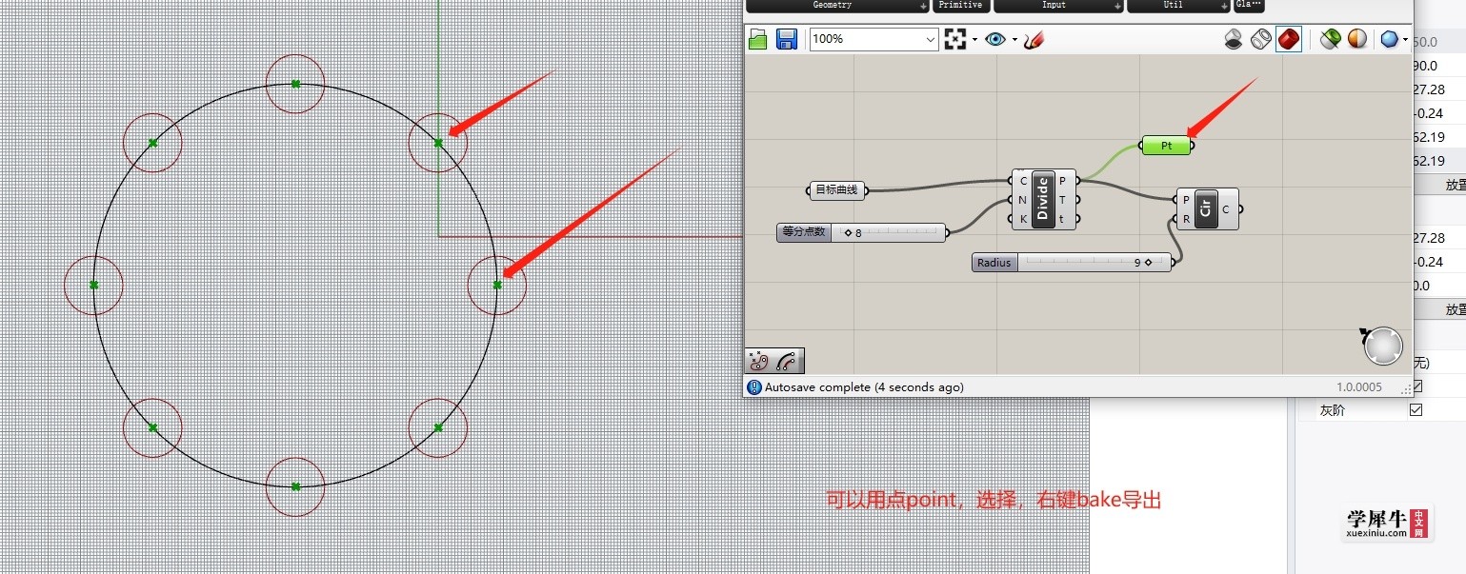
Task: Expand the arrow beside mesh quality icon
Action: pyautogui.click(x=1406, y=40)
